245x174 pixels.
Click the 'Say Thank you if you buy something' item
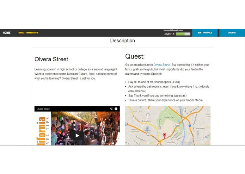157,95
